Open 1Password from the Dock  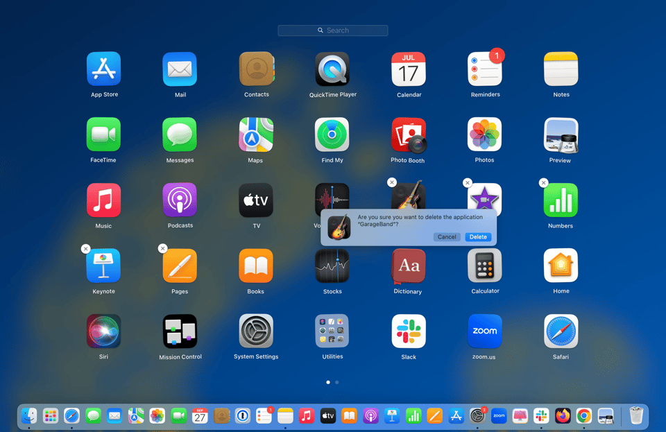coord(243,416)
